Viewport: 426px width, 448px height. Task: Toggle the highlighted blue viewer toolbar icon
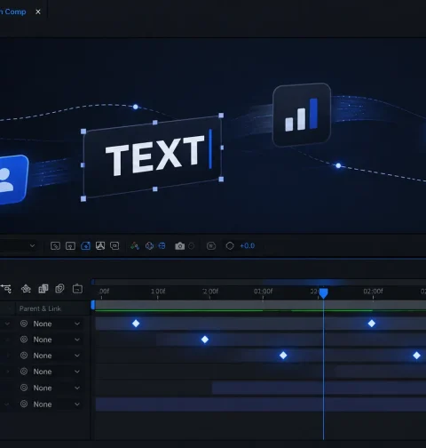pos(85,245)
